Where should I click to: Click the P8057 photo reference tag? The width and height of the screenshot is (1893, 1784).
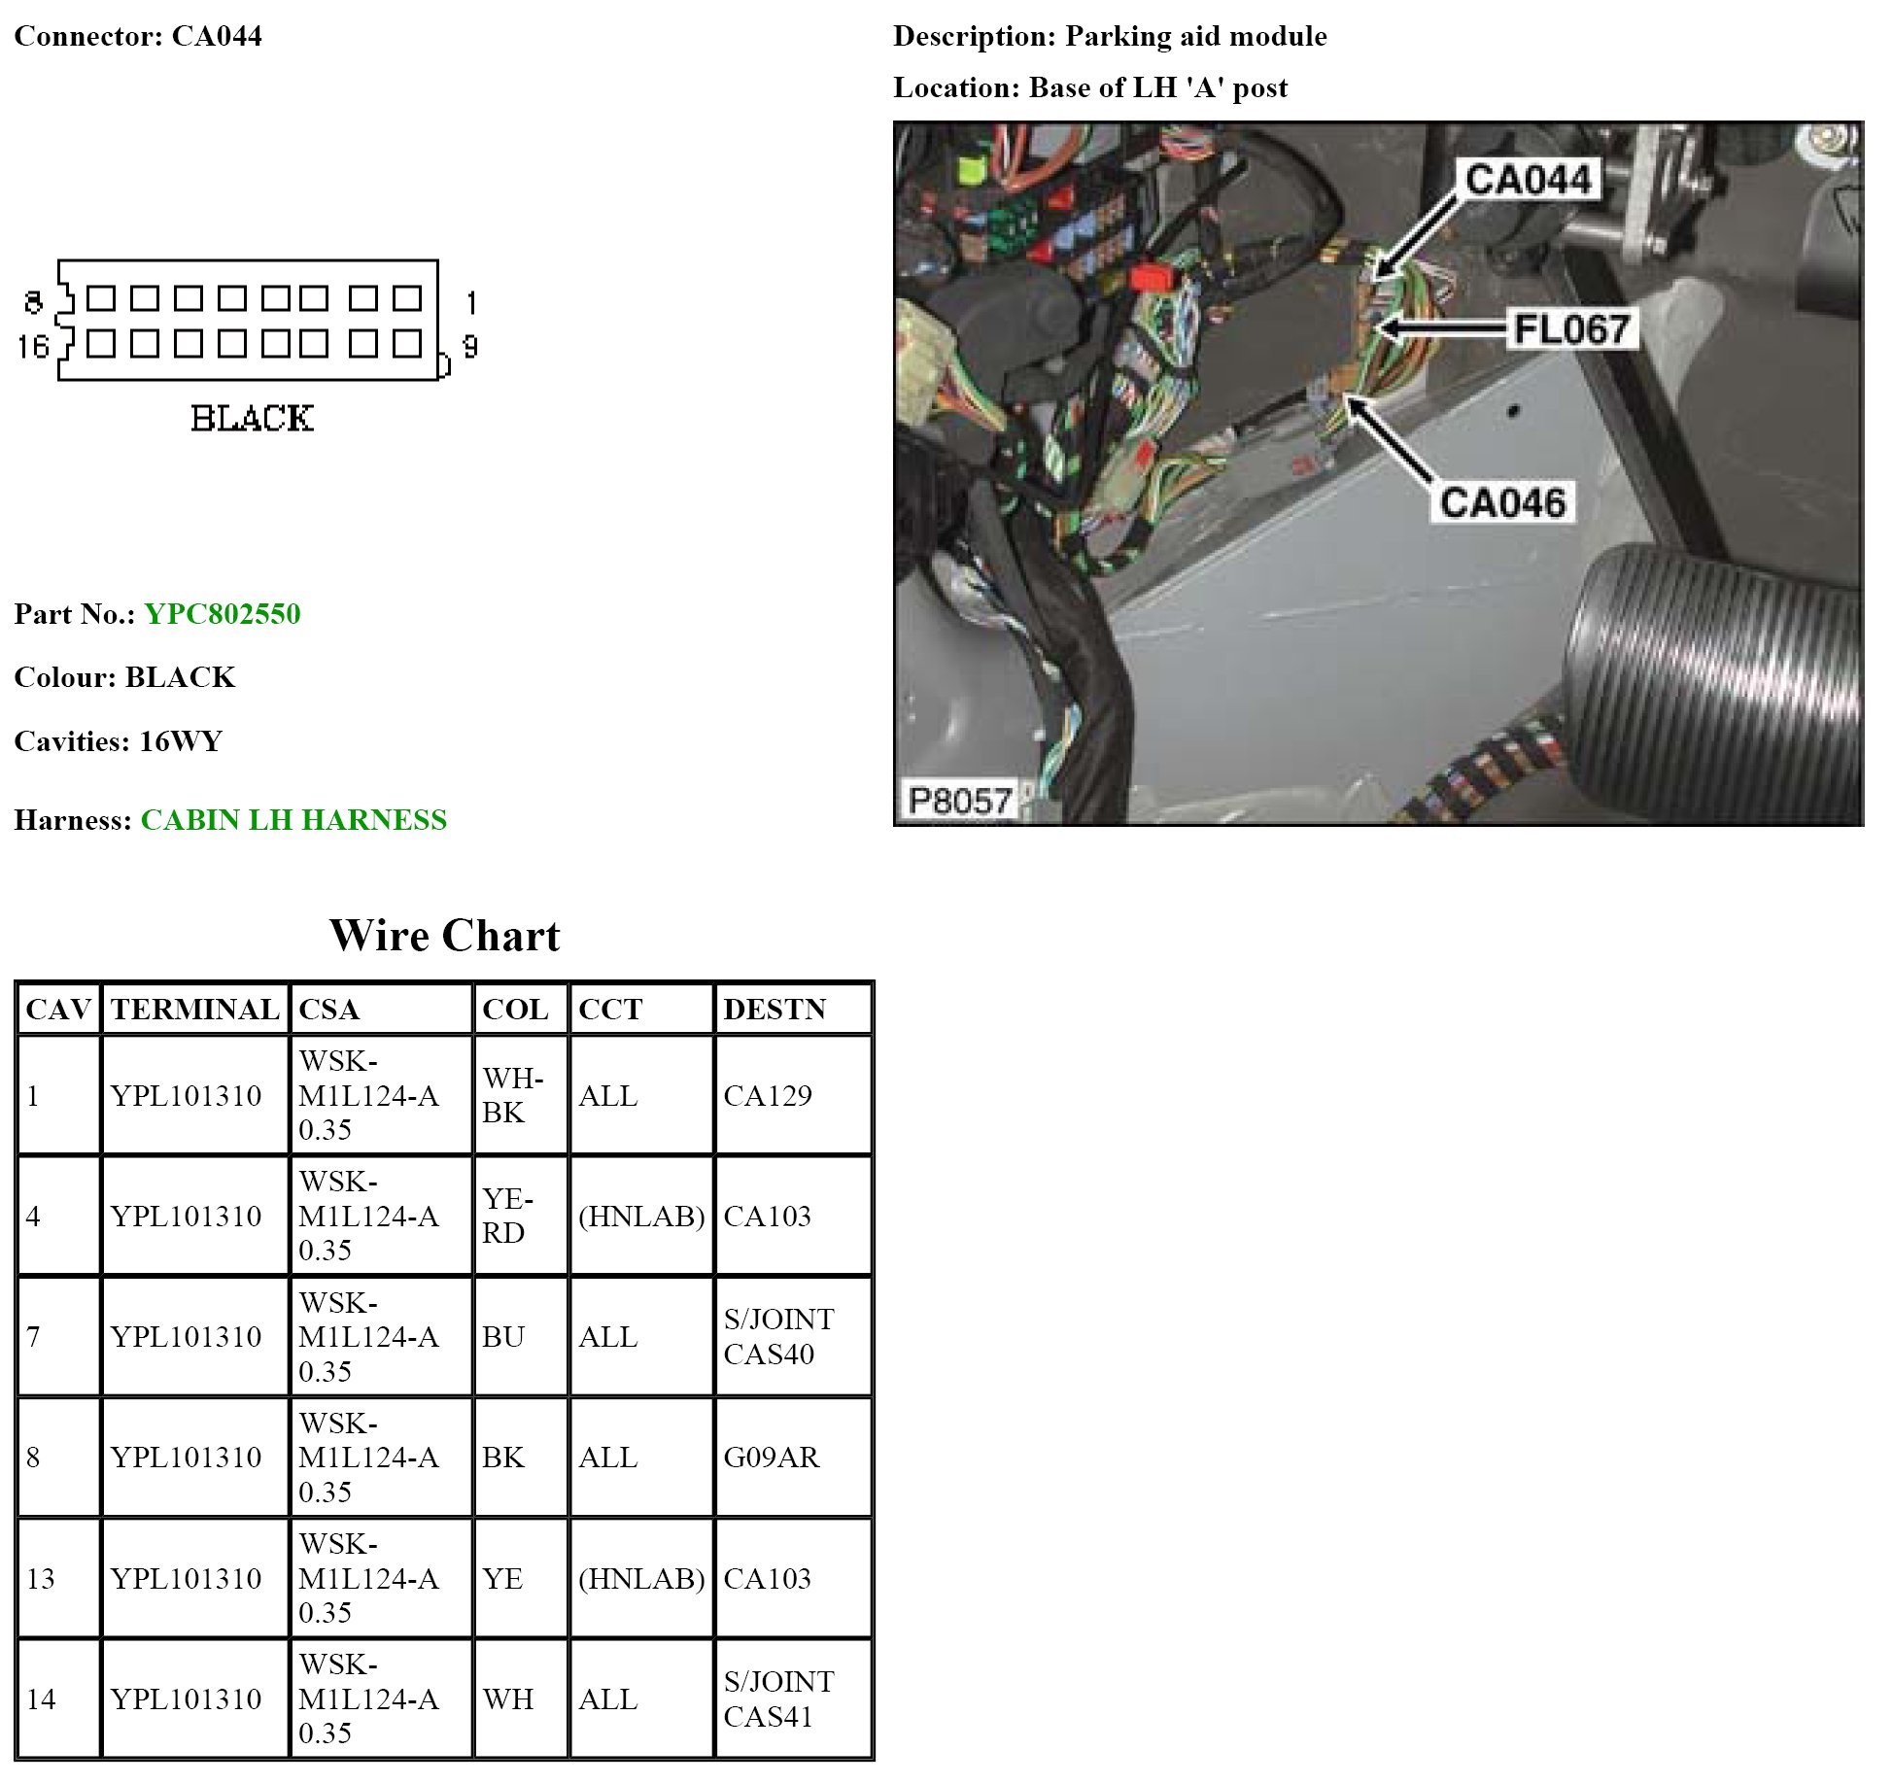click(x=959, y=801)
